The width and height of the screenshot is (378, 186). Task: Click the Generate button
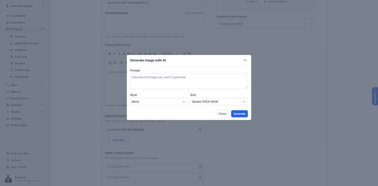[x=239, y=114]
